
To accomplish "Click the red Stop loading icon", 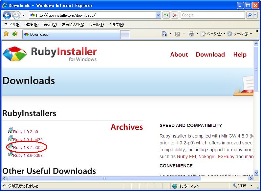I will tap(174, 15).
